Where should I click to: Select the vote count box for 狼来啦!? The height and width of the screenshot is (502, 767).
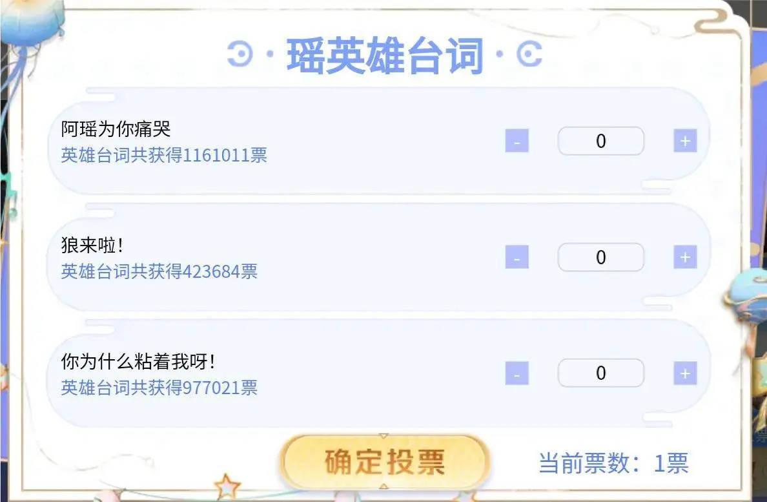click(600, 257)
